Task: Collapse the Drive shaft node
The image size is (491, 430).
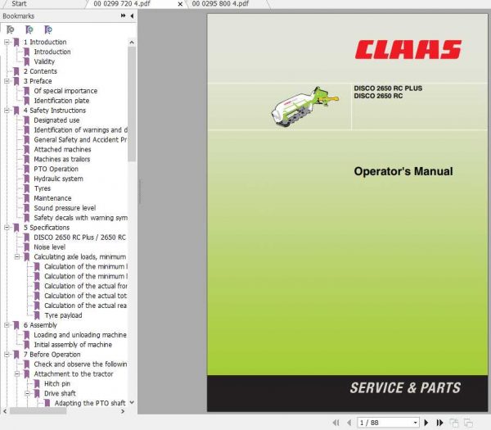Action: pyautogui.click(x=28, y=393)
